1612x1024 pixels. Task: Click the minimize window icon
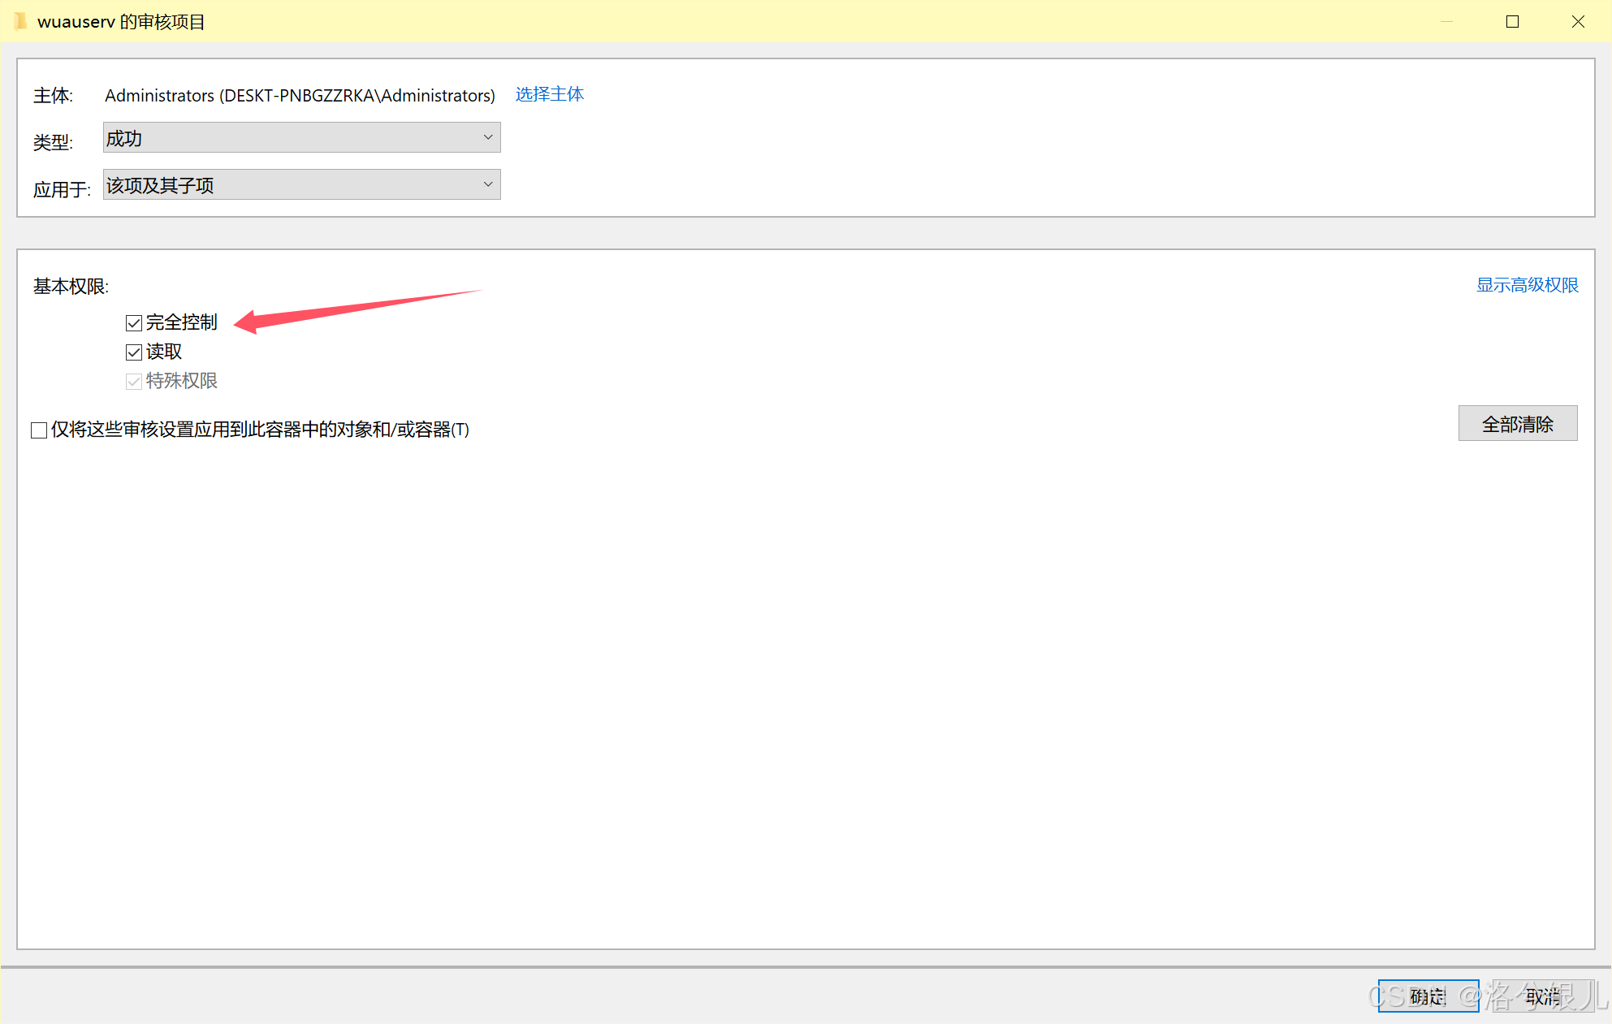pyautogui.click(x=1446, y=22)
